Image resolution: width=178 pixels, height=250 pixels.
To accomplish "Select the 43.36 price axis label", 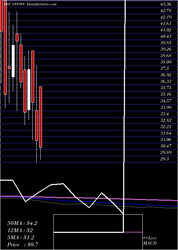I will click(166, 4).
